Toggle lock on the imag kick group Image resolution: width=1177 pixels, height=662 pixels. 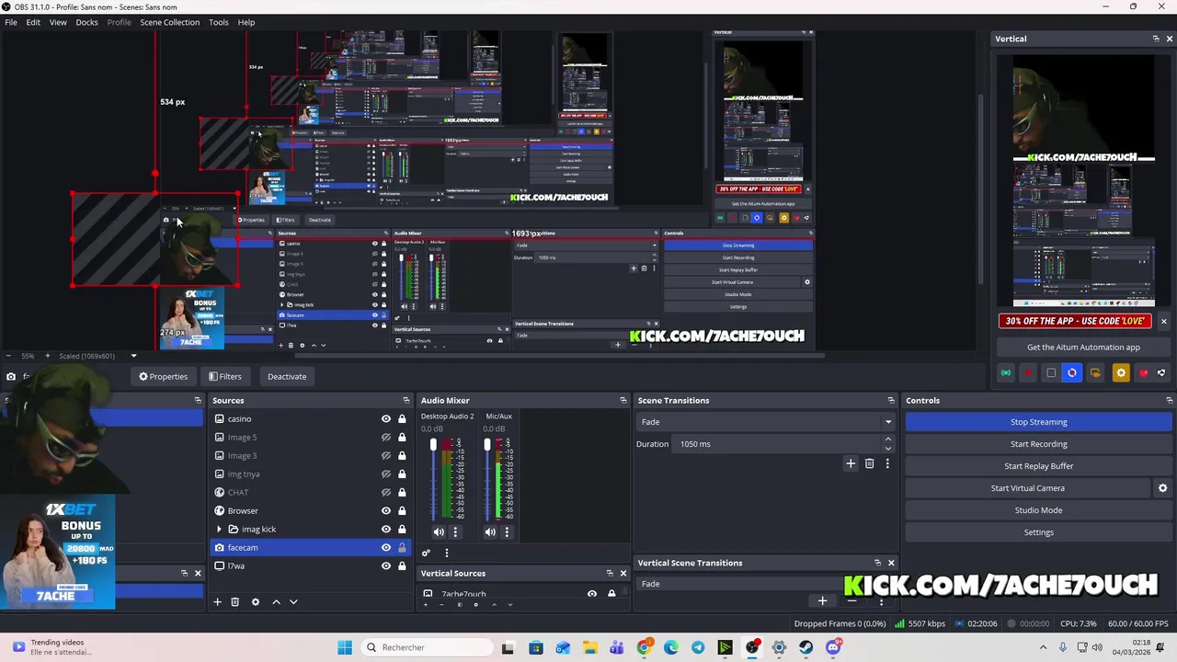(402, 529)
